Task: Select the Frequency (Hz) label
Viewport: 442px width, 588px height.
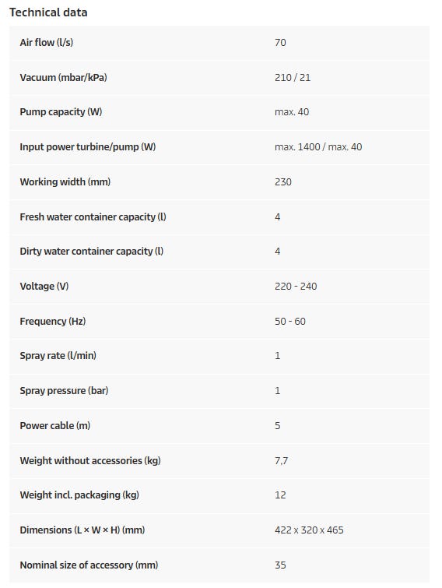Action: tap(53, 321)
